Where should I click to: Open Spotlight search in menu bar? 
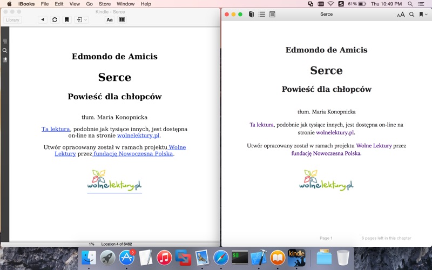pos(410,4)
